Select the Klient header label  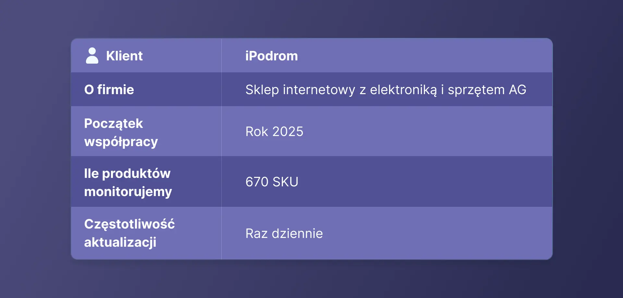point(124,56)
